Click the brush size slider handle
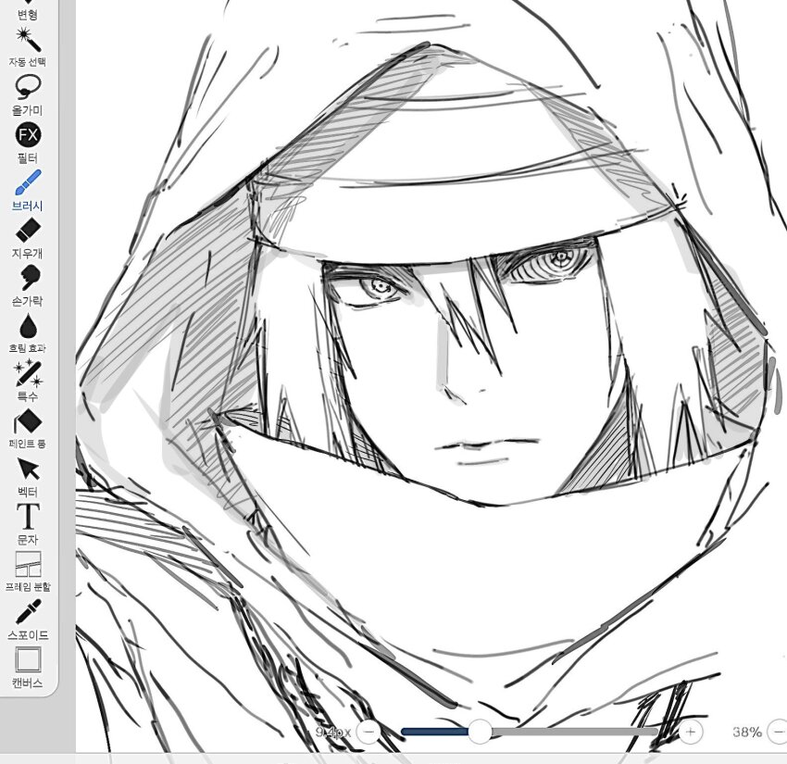787x764 pixels. (x=481, y=732)
